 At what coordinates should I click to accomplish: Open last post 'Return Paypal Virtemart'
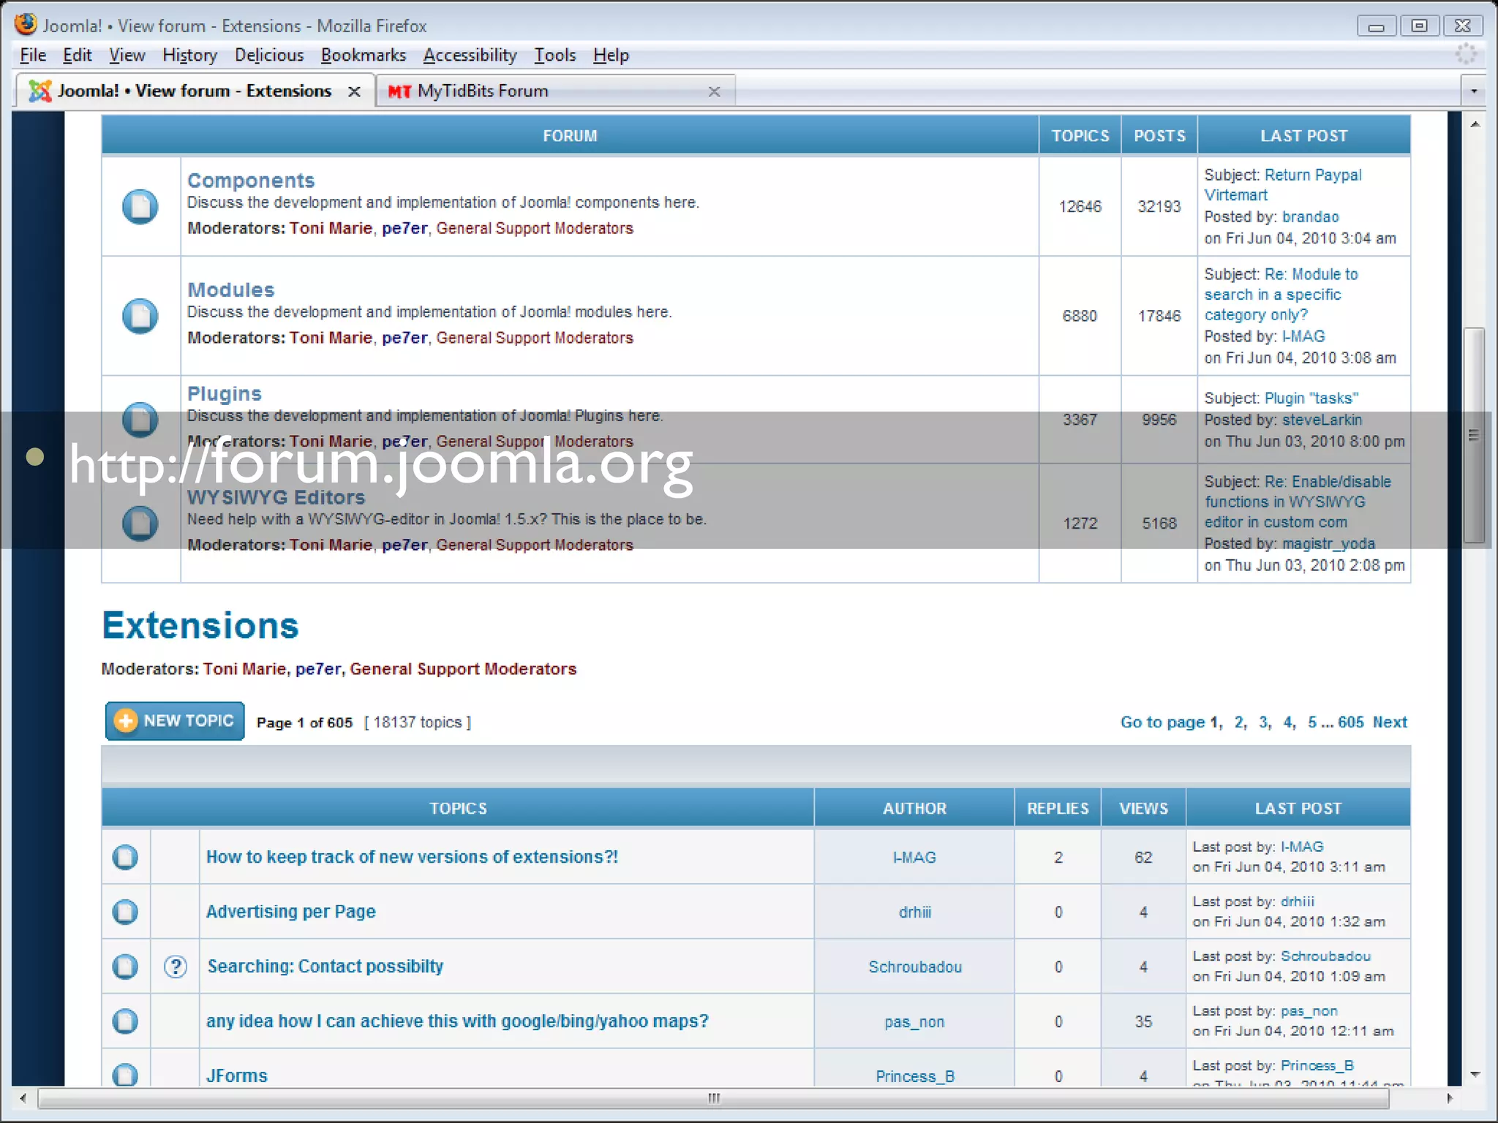click(x=1283, y=185)
